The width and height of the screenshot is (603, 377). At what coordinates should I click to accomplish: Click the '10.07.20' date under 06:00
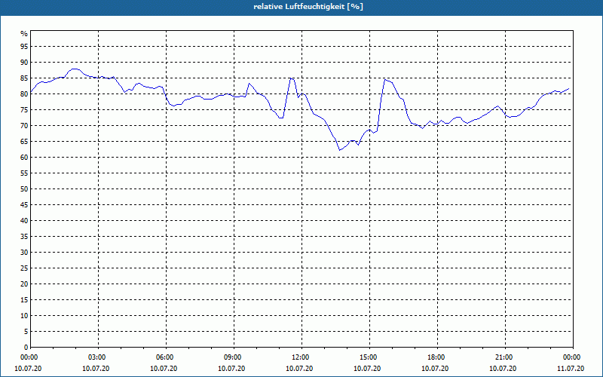(x=164, y=369)
